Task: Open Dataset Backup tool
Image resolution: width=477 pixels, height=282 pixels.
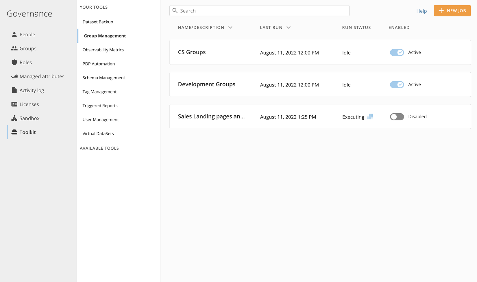Action: (x=98, y=22)
